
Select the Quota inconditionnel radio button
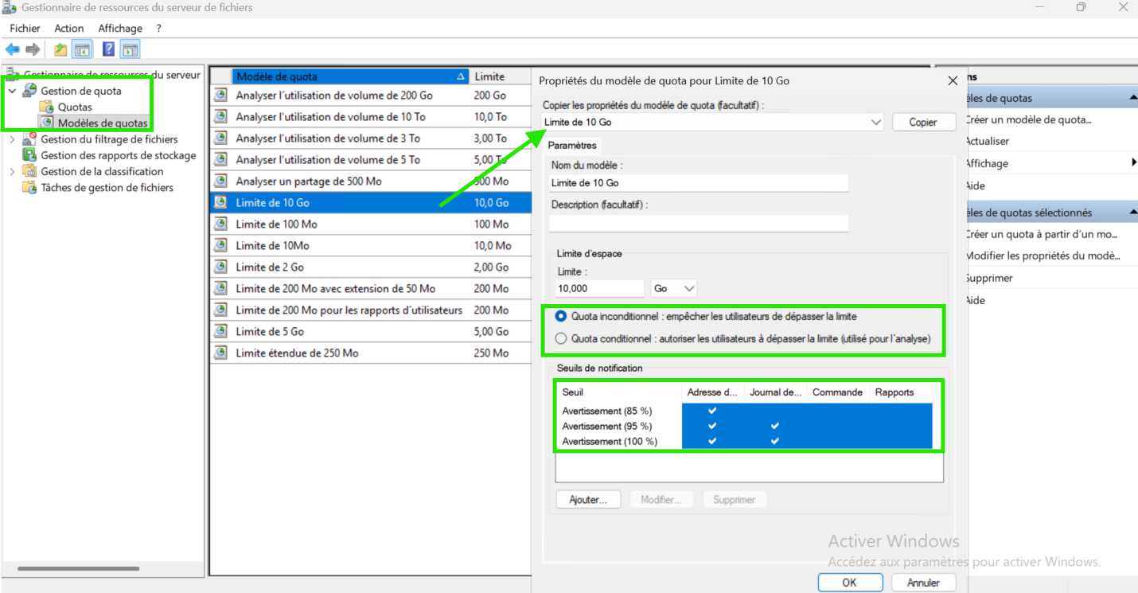click(561, 317)
